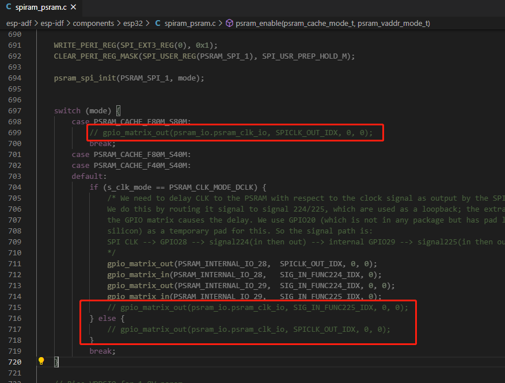Viewport: 505px width, 383px height.
Task: Click line number 691
Action: 15,45
